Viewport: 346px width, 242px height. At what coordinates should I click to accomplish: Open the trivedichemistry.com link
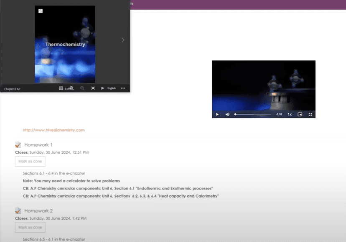point(53,130)
